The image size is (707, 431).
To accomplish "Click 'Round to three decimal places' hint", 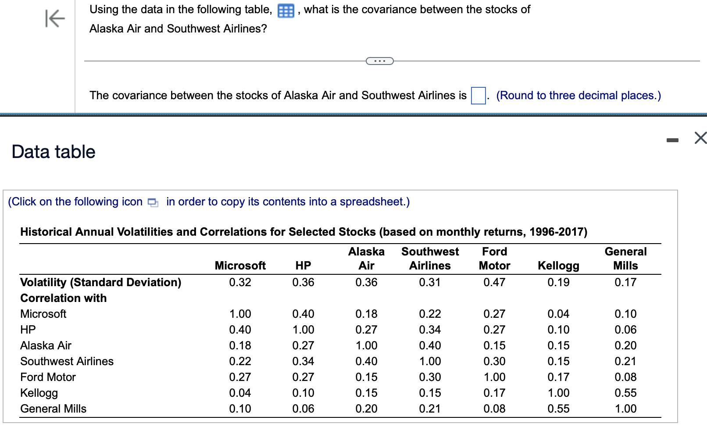I will [578, 95].
